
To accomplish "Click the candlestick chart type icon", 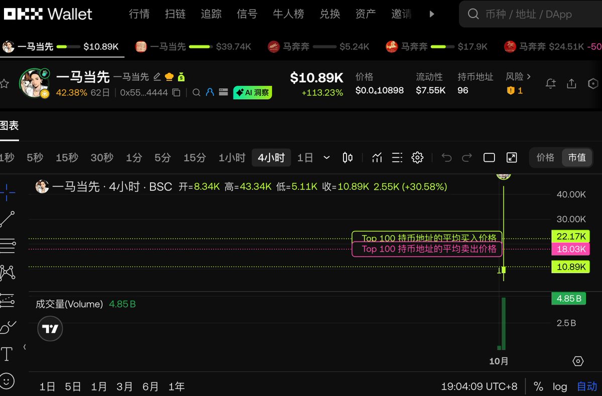I will point(347,158).
